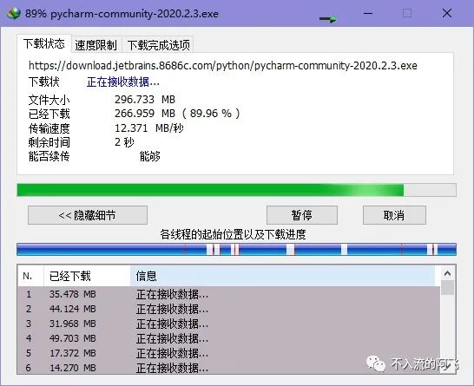Maximize the download window
474x386 pixels.
407,13
